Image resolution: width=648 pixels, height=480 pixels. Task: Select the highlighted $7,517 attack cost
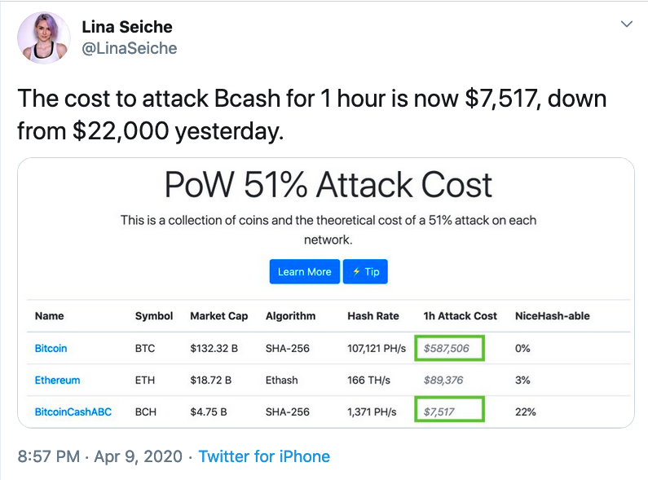tap(449, 409)
